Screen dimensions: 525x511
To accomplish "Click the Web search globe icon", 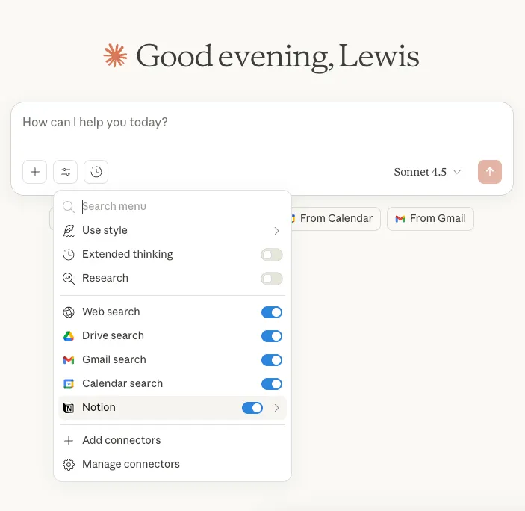I will point(69,312).
